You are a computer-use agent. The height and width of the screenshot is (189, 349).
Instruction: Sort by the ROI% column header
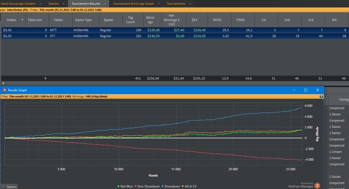[x=217, y=20]
